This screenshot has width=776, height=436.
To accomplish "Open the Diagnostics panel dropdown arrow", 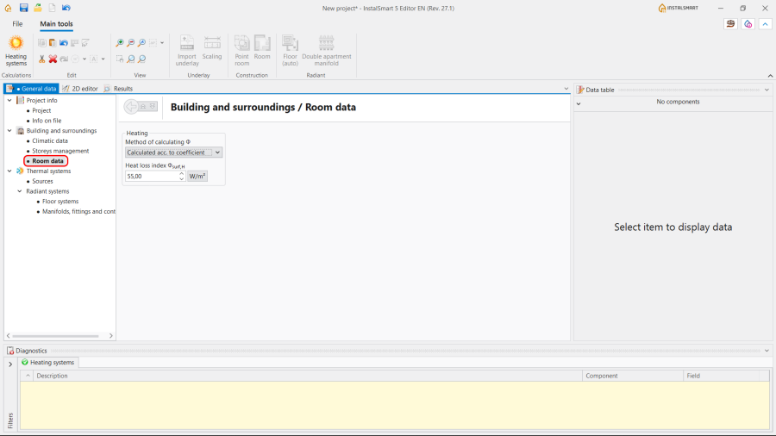I will click(x=767, y=351).
